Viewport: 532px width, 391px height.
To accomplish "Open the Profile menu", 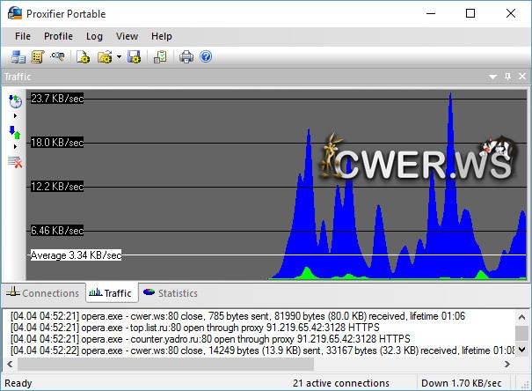I will (x=58, y=36).
